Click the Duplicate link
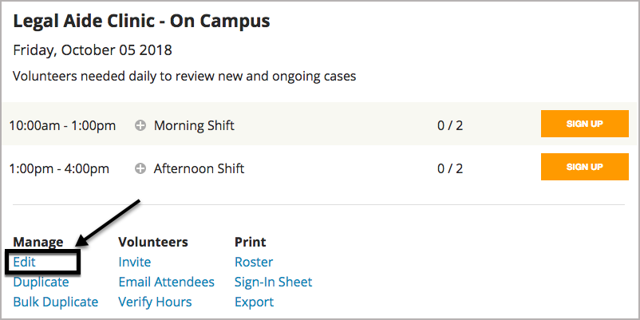 [41, 282]
